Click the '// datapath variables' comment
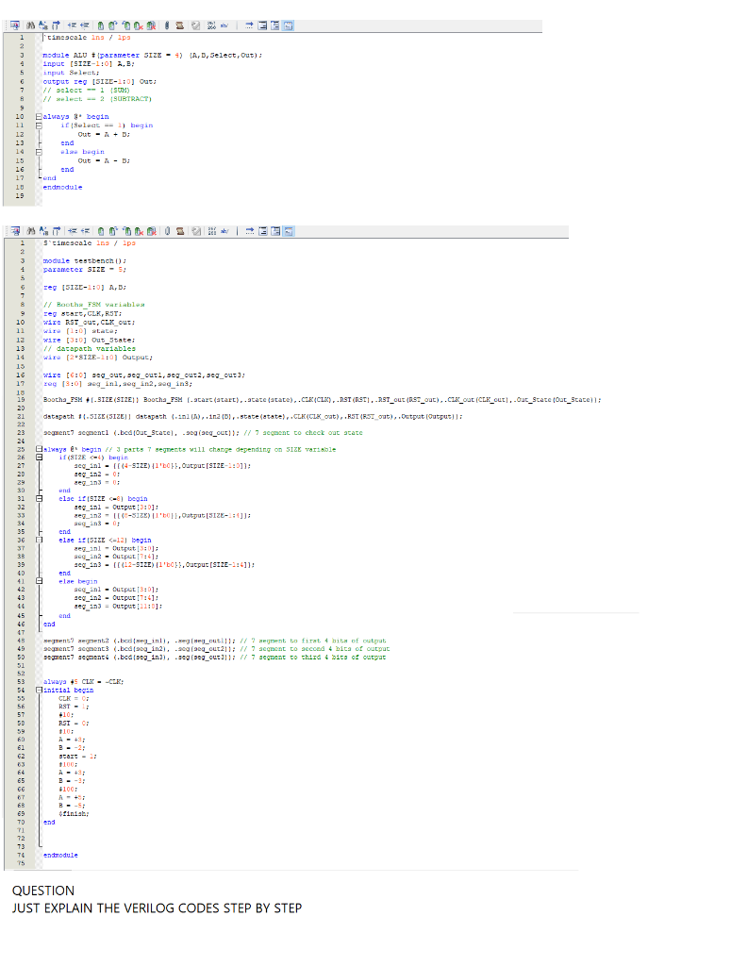 (x=90, y=348)
